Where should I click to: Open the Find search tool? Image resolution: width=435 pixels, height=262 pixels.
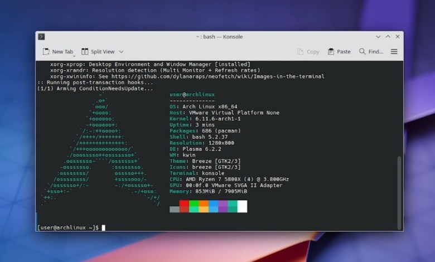click(x=371, y=52)
